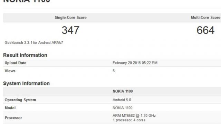Click the multi-core score value 664
Viewport: 221px width, 124px height.
click(x=206, y=30)
